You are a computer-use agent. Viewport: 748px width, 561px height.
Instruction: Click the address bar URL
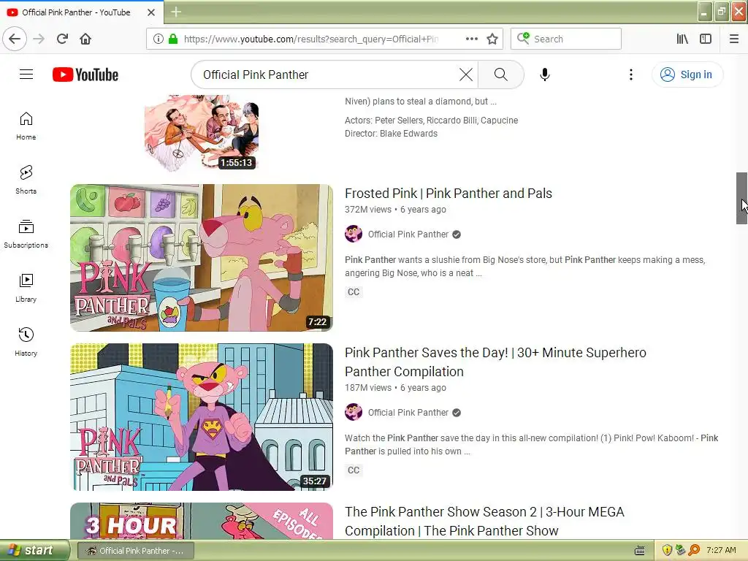tap(311, 39)
